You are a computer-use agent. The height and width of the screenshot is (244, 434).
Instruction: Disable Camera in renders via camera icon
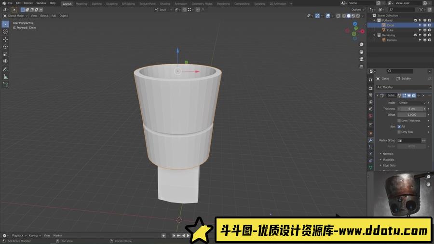[430, 40]
